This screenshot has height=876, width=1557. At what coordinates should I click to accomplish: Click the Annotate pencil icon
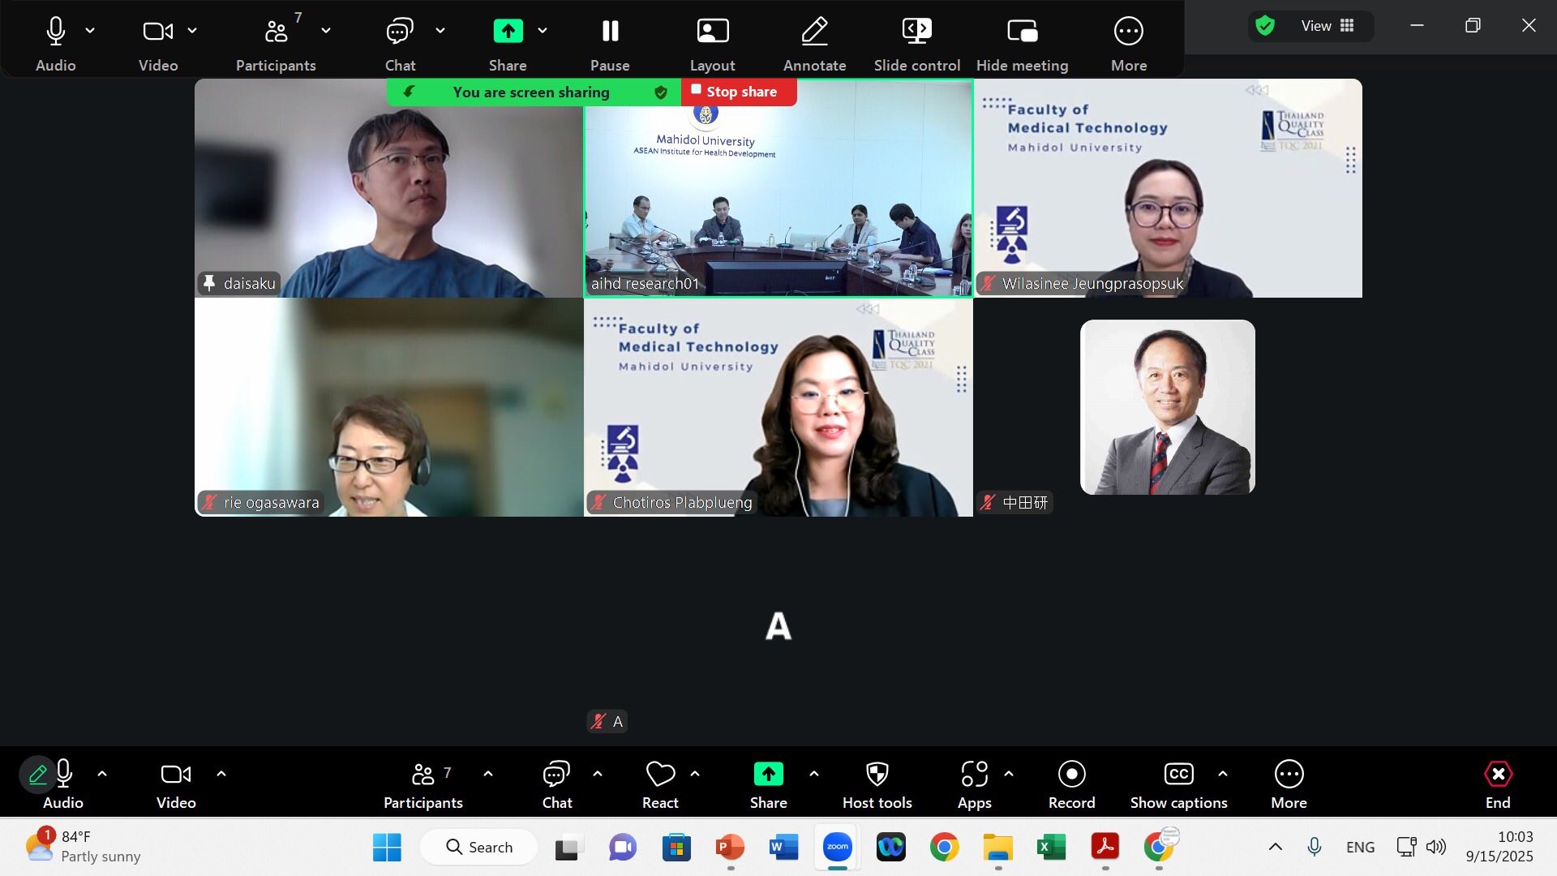[x=814, y=32]
